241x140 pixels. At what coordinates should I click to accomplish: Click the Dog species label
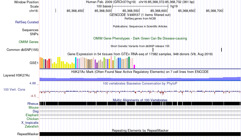pos(36,111)
